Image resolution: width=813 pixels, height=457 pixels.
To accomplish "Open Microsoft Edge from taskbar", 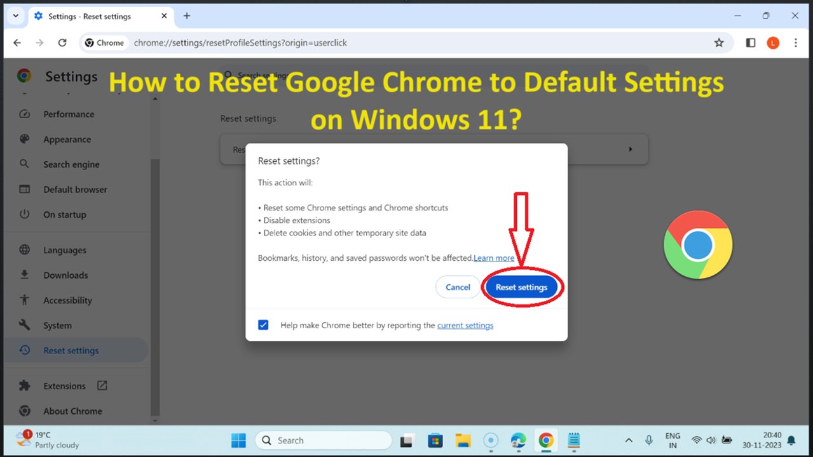I will point(518,440).
